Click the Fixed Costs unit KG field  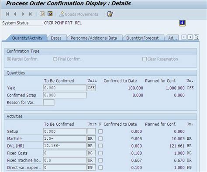tap(91, 153)
